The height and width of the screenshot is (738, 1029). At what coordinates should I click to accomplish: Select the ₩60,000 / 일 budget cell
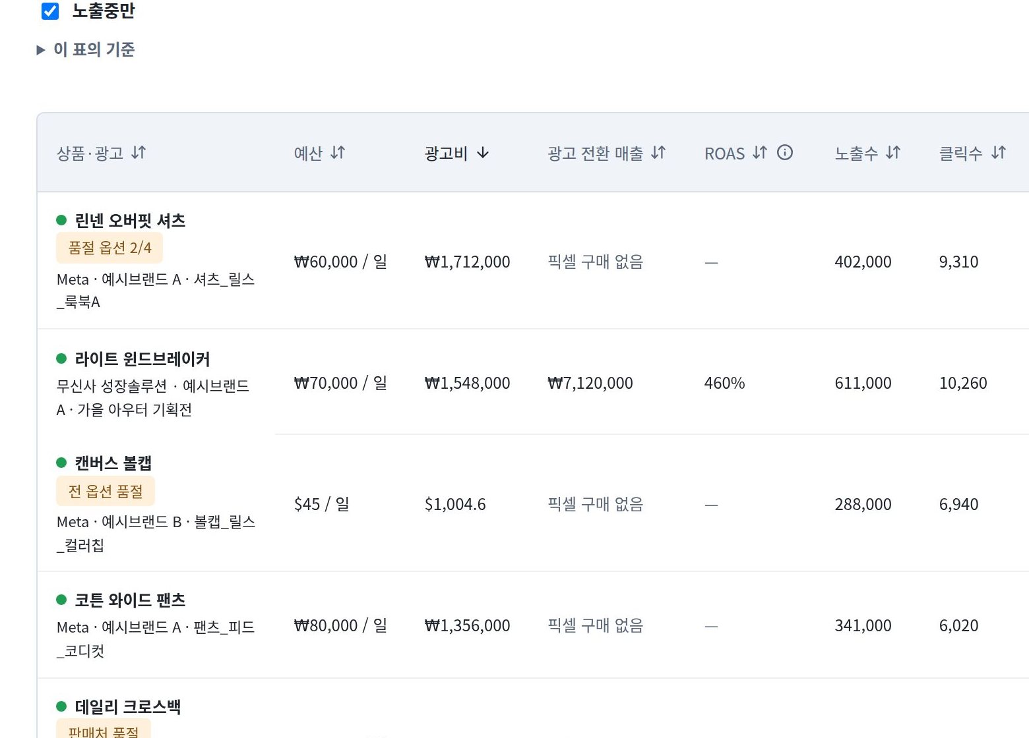click(340, 262)
